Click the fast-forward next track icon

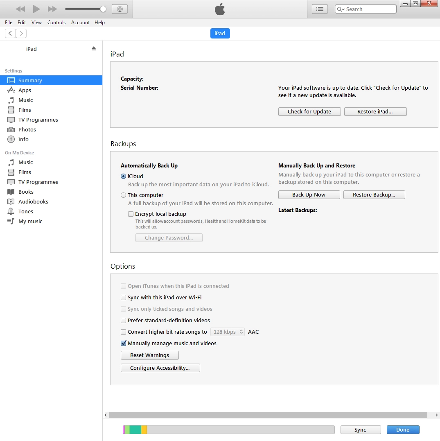tap(52, 9)
